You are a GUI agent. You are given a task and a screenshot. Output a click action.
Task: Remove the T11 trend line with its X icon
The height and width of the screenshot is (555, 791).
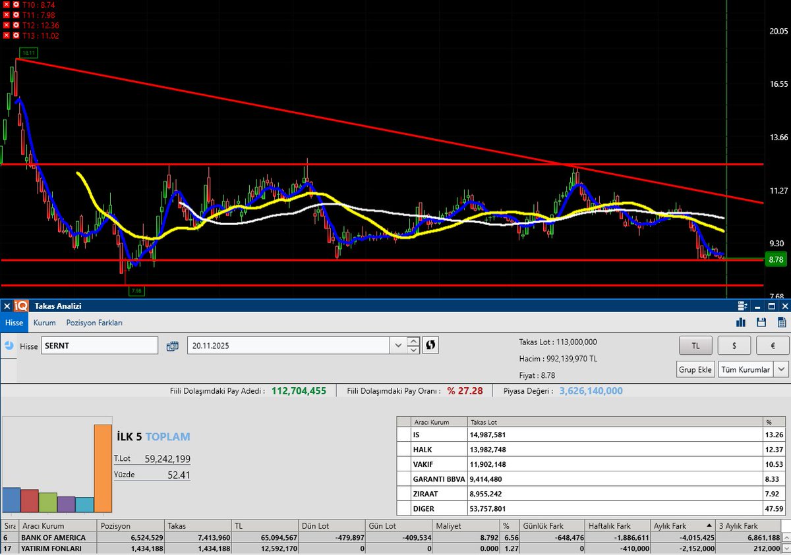pyautogui.click(x=6, y=14)
